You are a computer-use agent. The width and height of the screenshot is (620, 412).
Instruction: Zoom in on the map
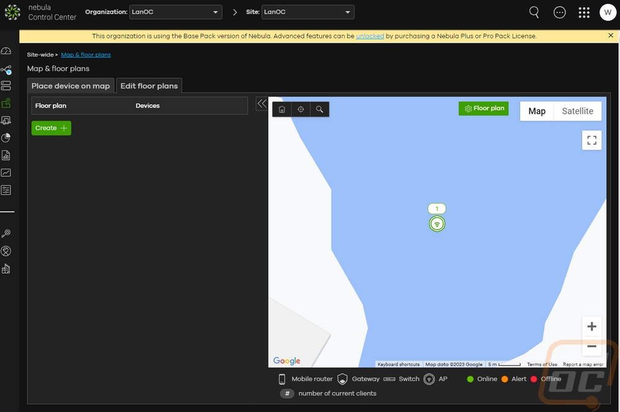pyautogui.click(x=592, y=327)
